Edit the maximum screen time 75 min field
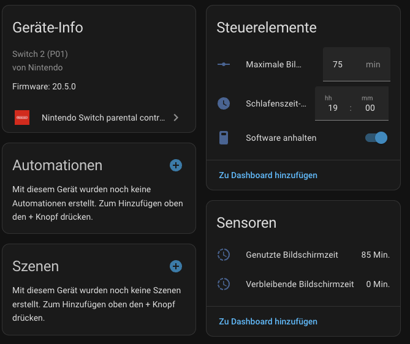The width and height of the screenshot is (410, 344). [357, 64]
